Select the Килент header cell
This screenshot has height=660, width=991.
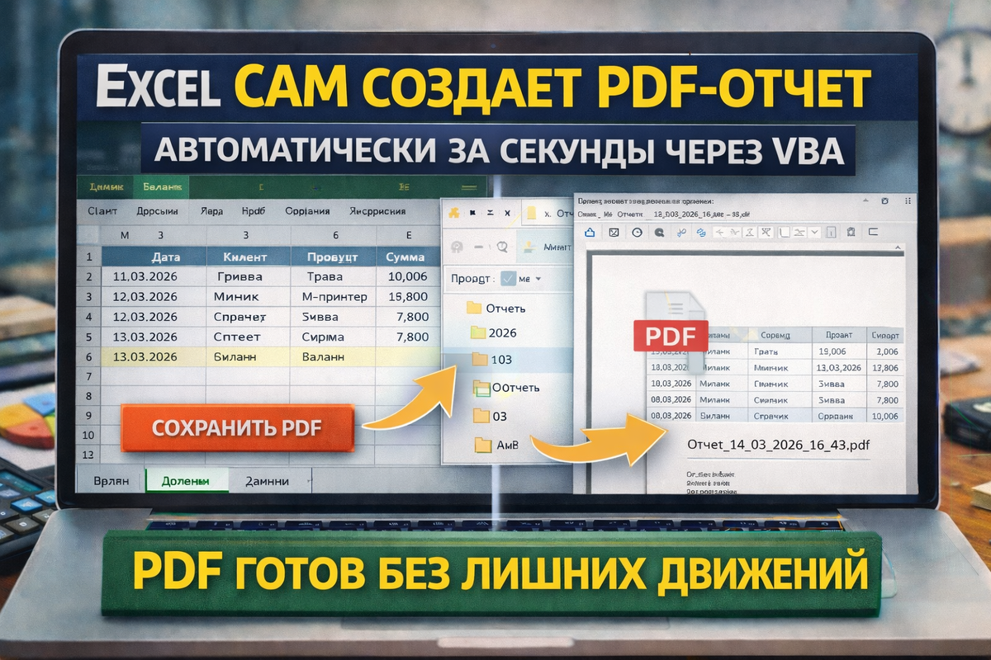pyautogui.click(x=249, y=257)
